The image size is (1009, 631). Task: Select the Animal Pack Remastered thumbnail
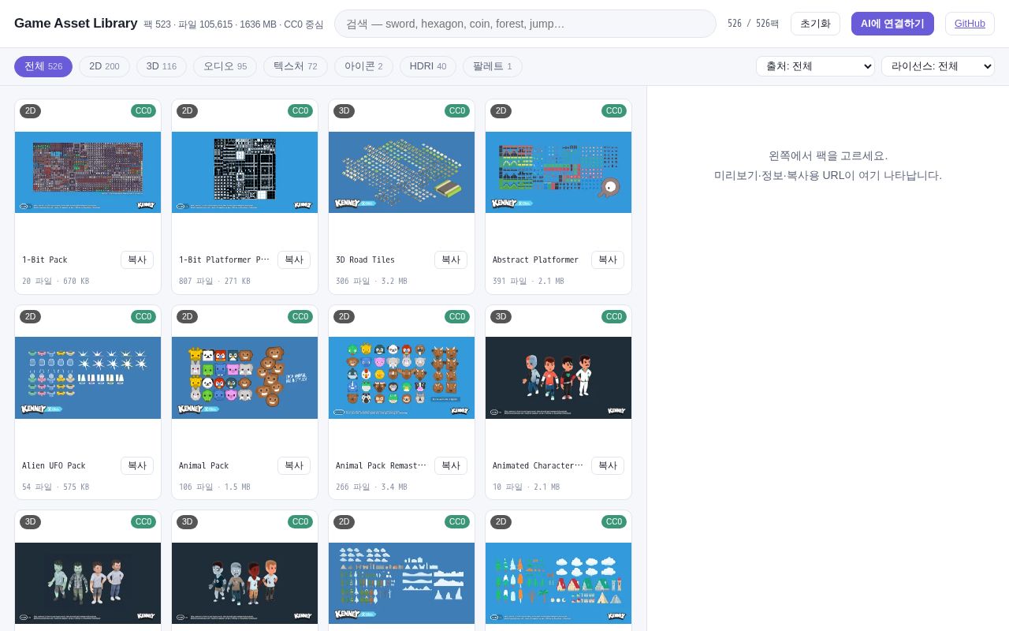pos(401,378)
